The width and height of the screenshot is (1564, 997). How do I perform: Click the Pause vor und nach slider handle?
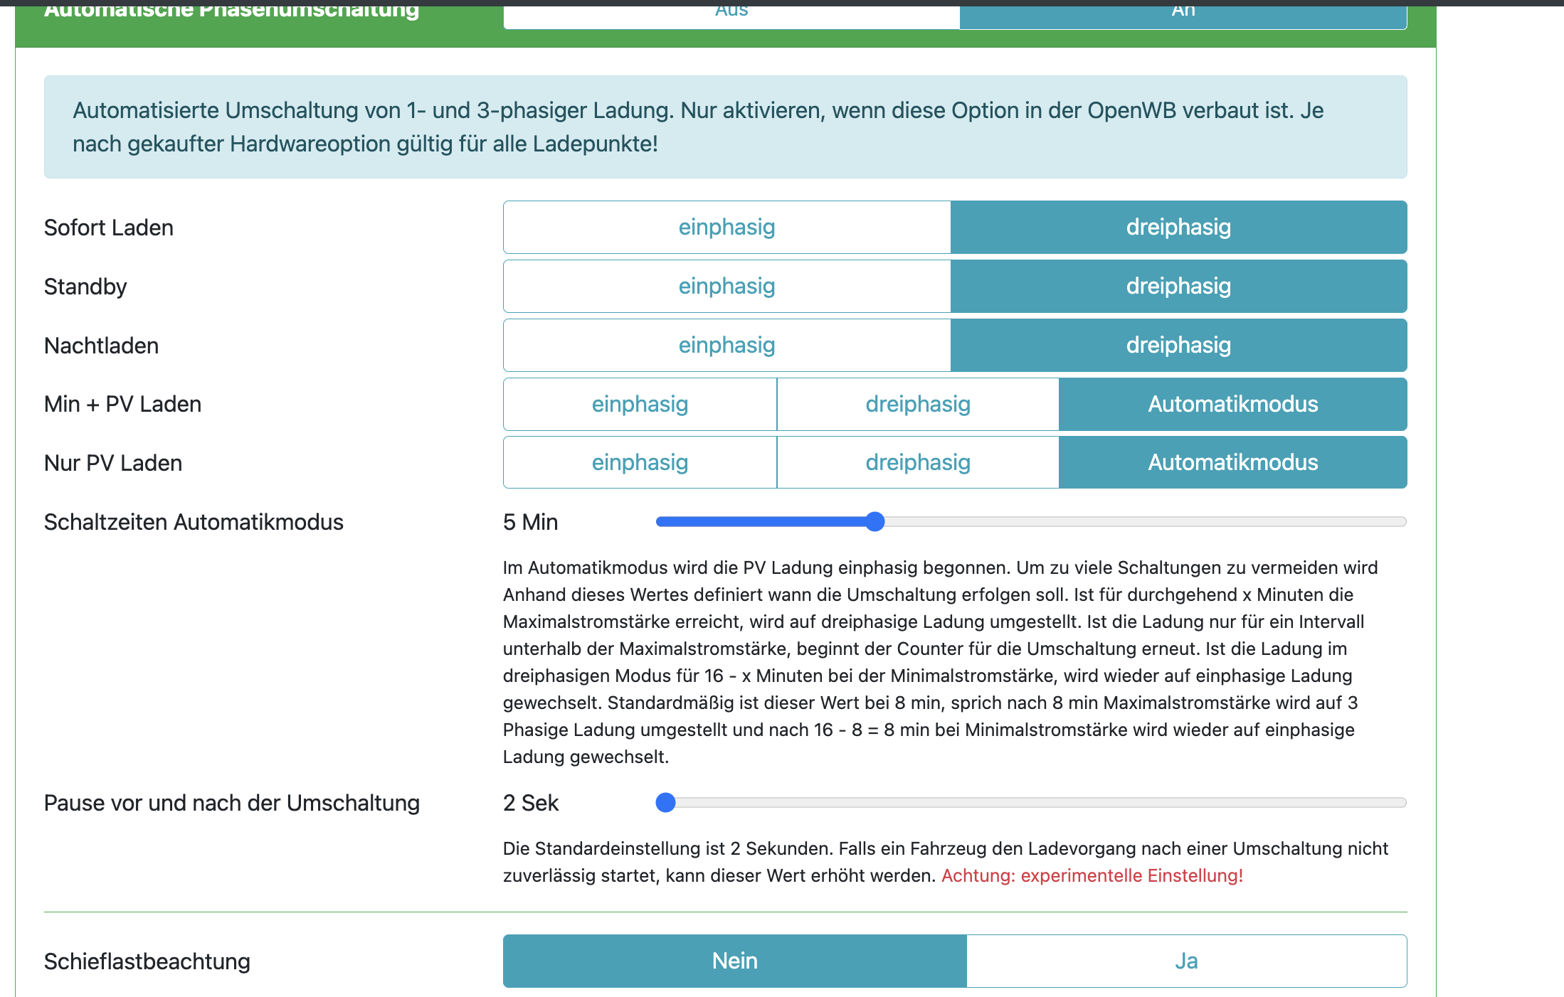click(665, 803)
